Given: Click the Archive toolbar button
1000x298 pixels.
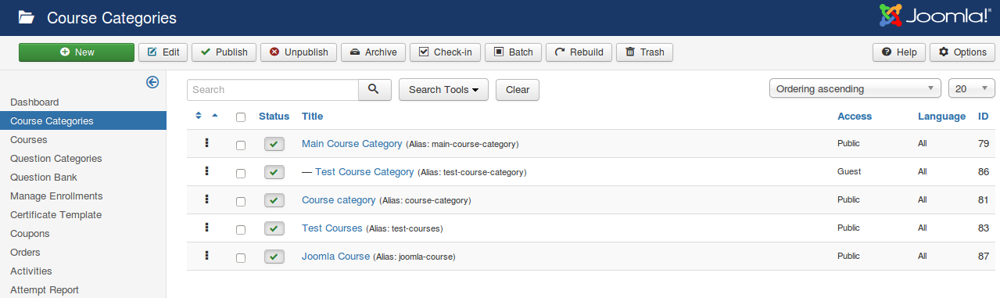Looking at the screenshot, I should coord(373,52).
